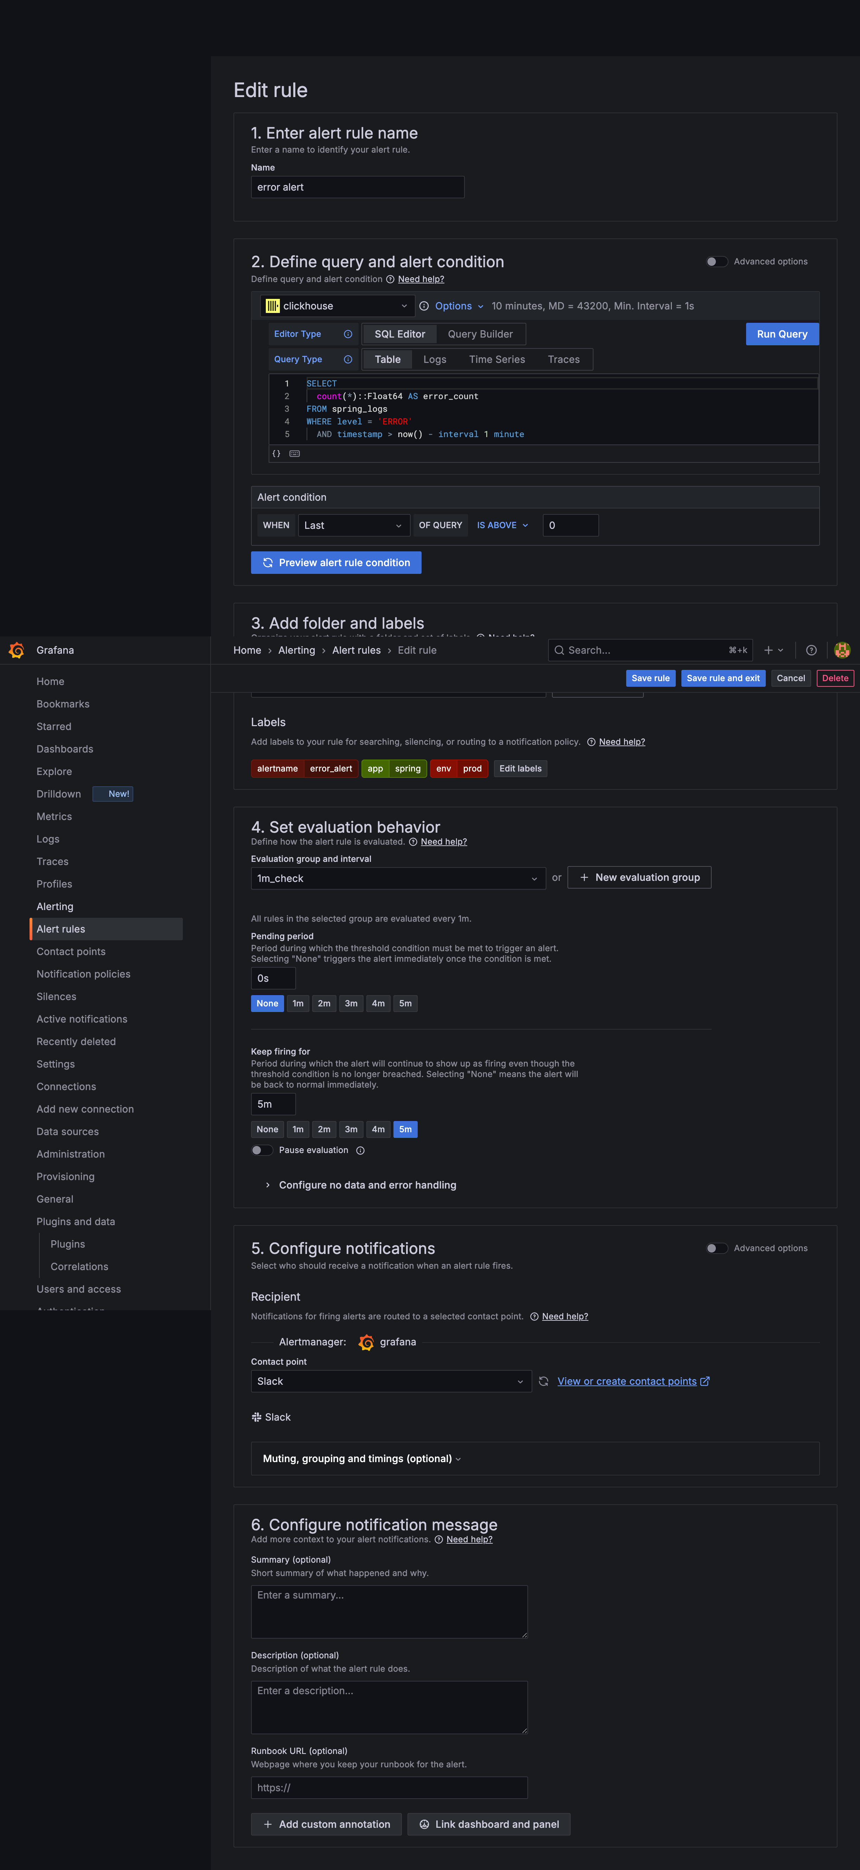
Task: Click the Grafana logo in sidebar header
Action: pyautogui.click(x=17, y=650)
